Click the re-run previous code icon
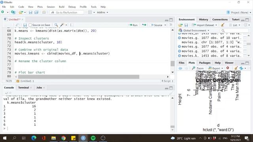 144,25
